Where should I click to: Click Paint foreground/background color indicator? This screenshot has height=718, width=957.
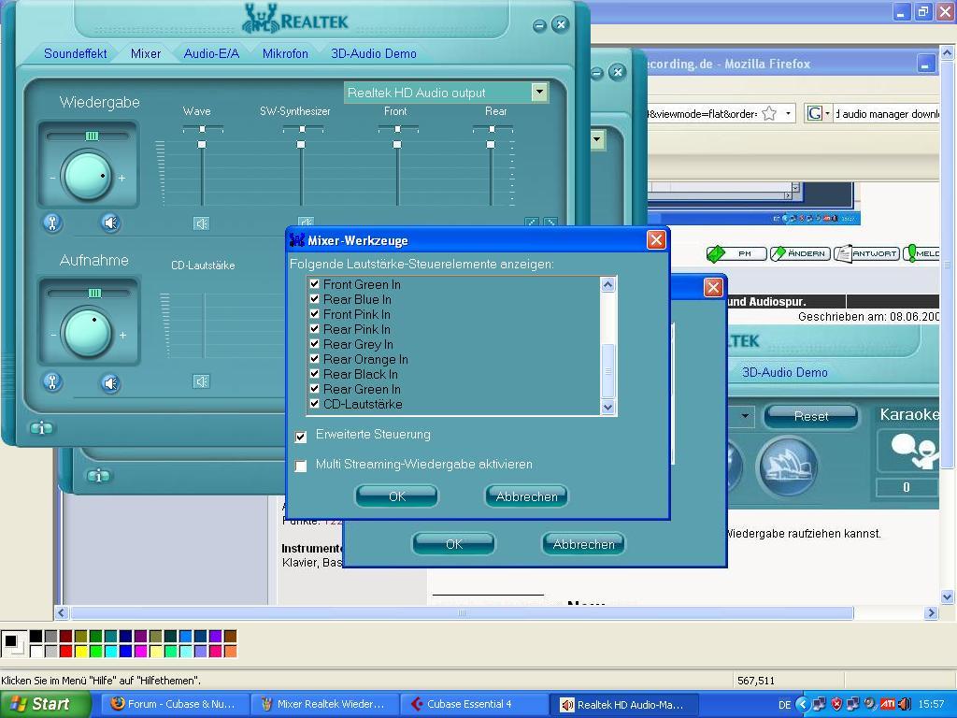[13, 643]
